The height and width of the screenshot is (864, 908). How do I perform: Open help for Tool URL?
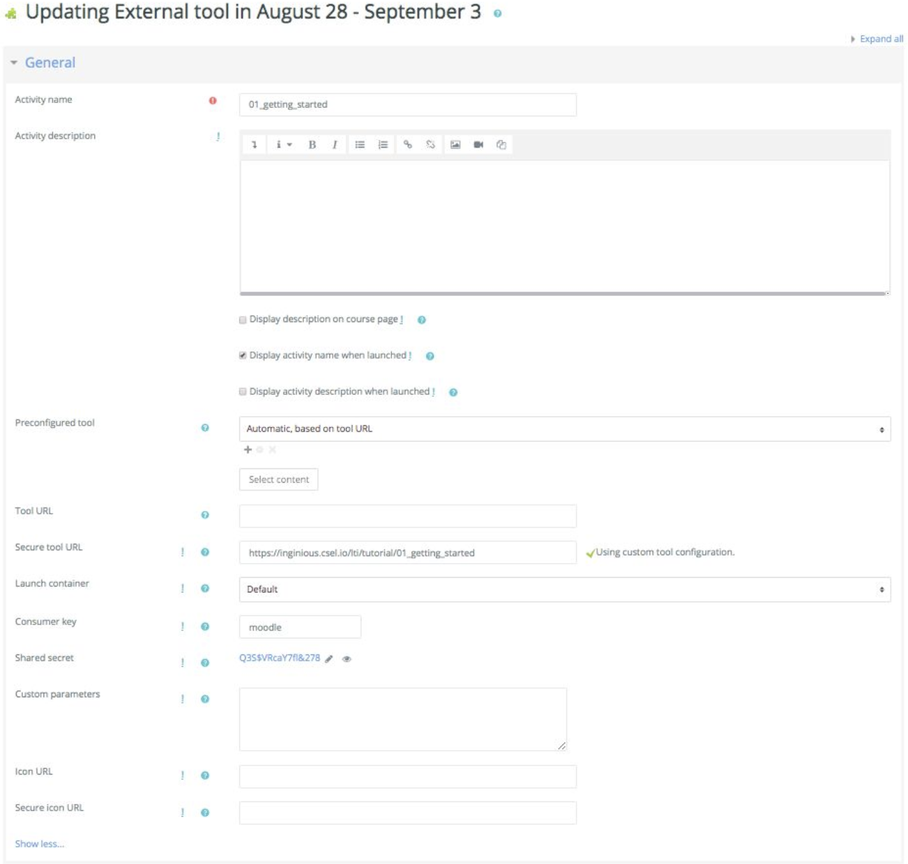[205, 514]
